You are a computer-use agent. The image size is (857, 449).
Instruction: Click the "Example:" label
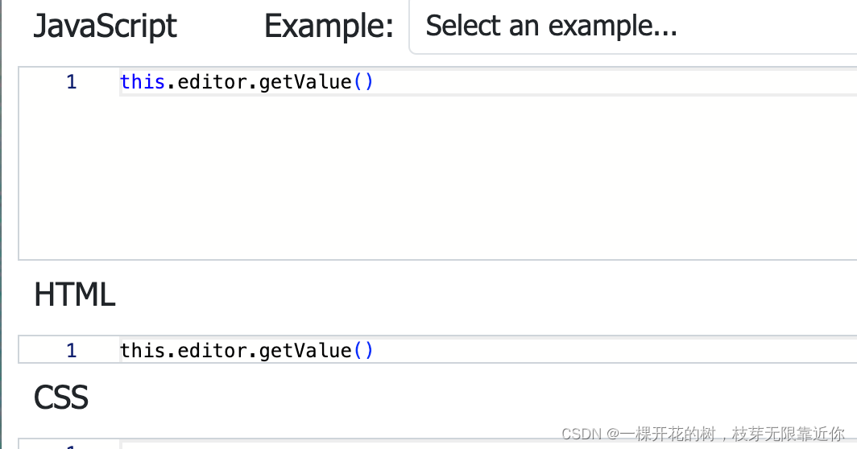[329, 27]
